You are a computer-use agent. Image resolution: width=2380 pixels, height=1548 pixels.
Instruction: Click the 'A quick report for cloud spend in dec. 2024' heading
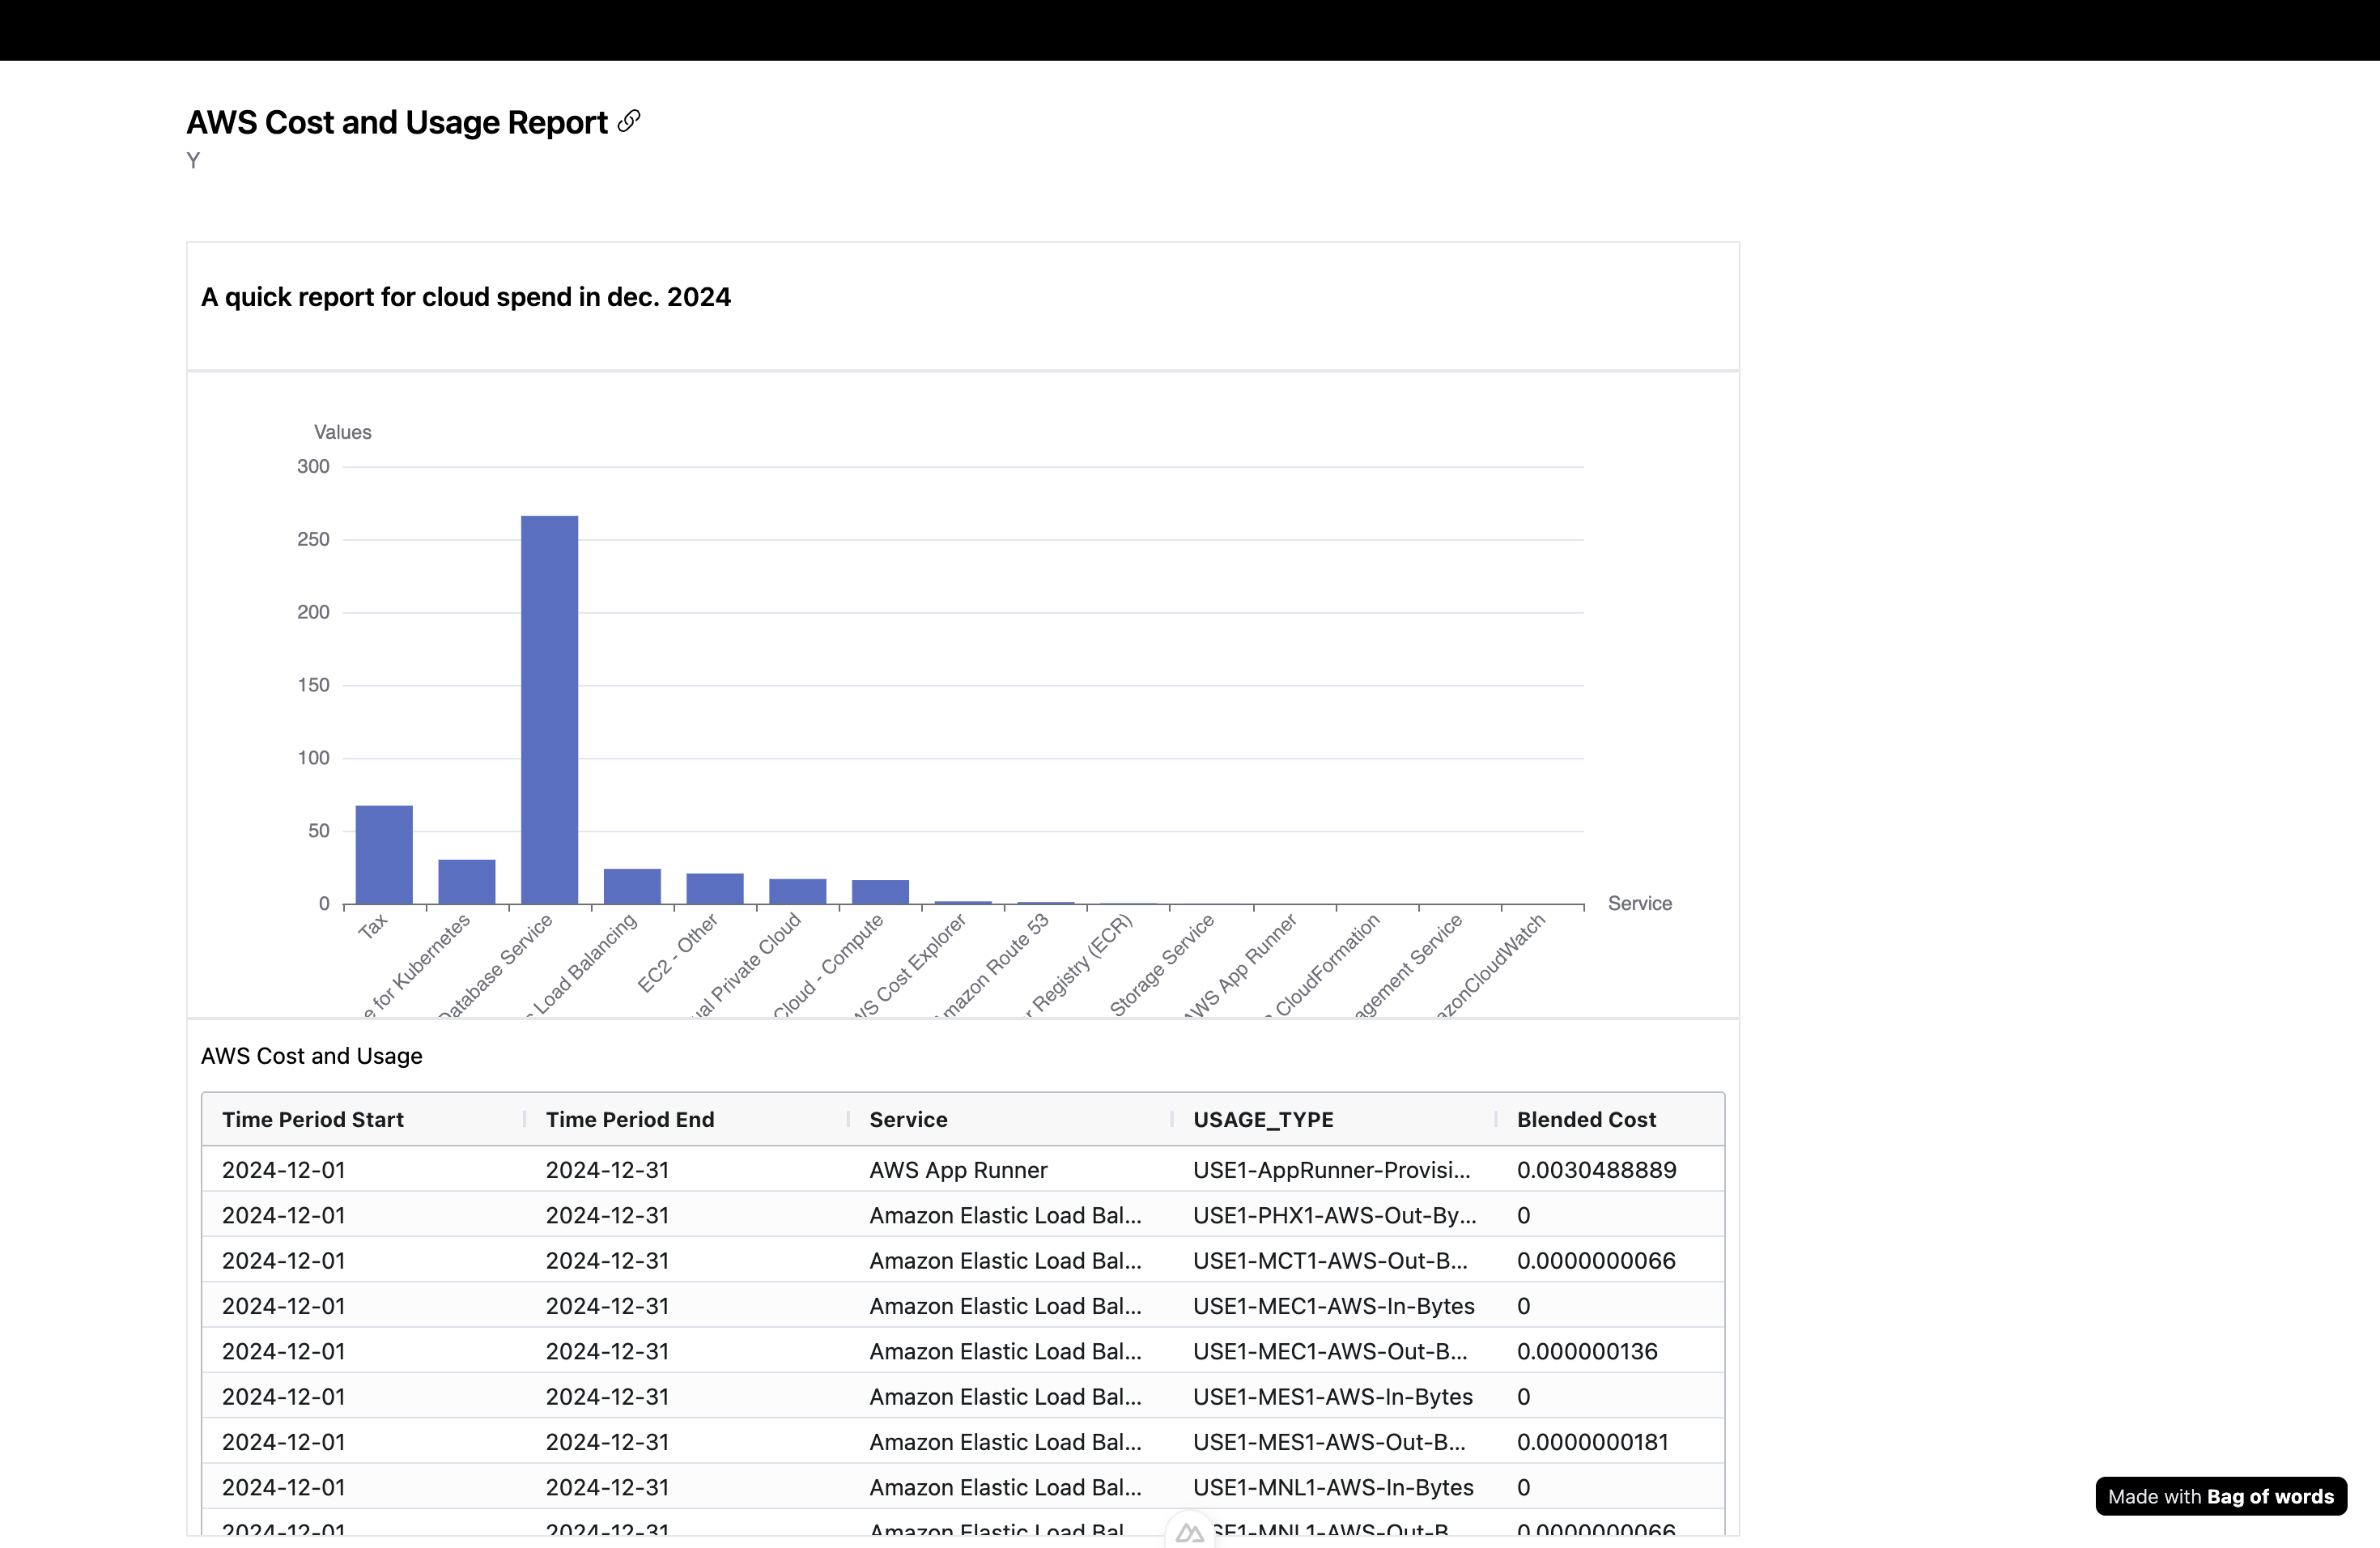466,297
